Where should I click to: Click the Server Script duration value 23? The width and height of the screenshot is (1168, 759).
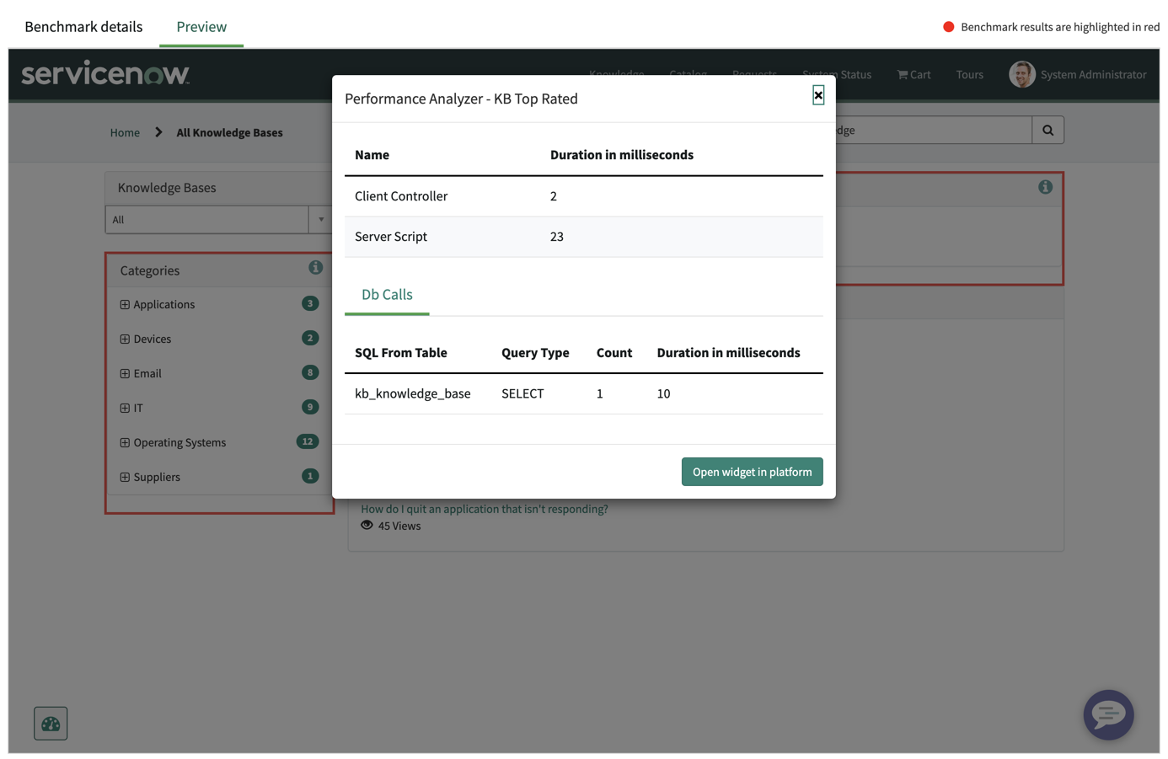click(x=557, y=237)
